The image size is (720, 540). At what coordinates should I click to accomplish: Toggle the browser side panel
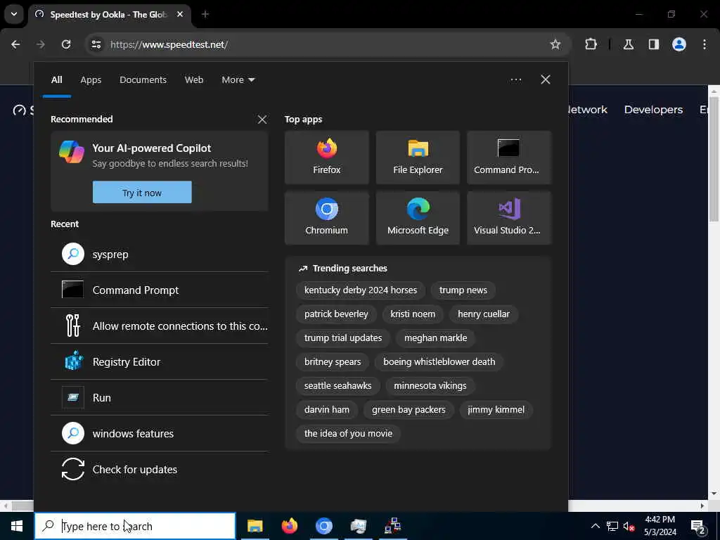click(654, 44)
